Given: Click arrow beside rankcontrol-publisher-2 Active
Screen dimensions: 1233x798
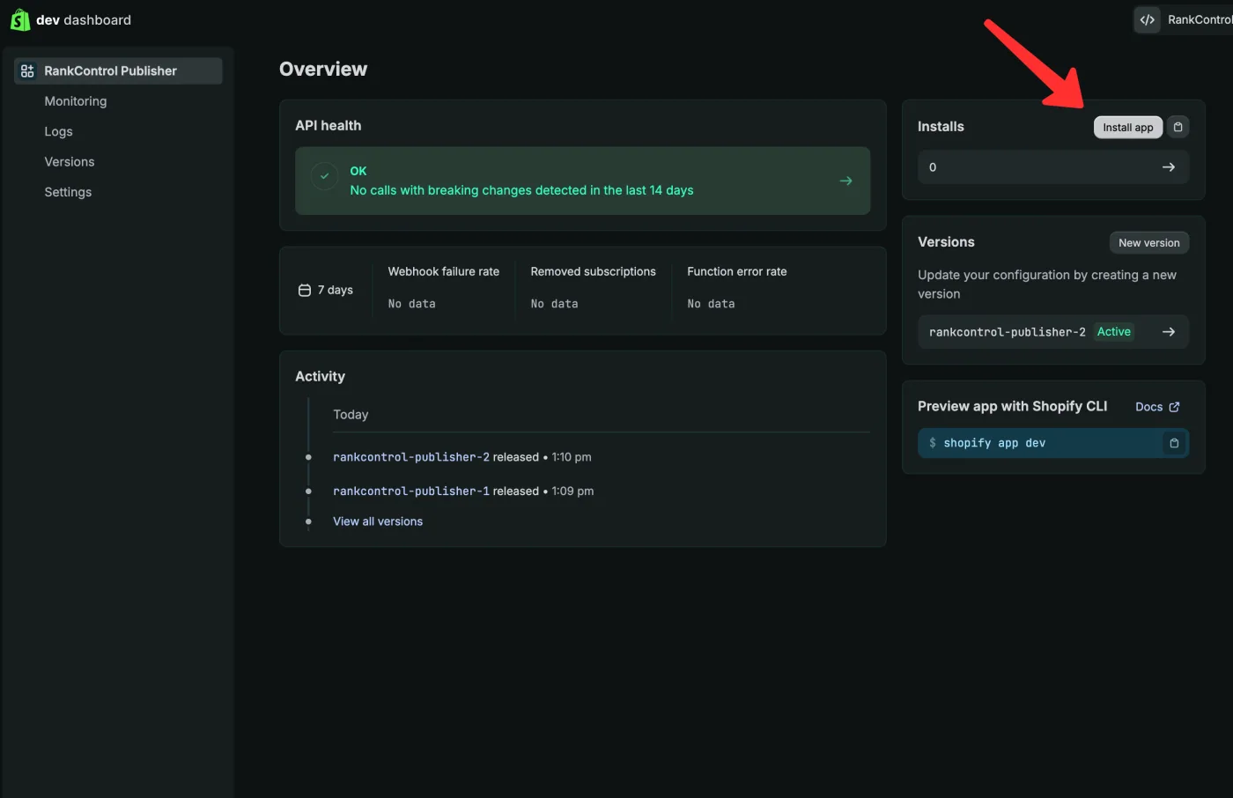Looking at the screenshot, I should pyautogui.click(x=1169, y=332).
